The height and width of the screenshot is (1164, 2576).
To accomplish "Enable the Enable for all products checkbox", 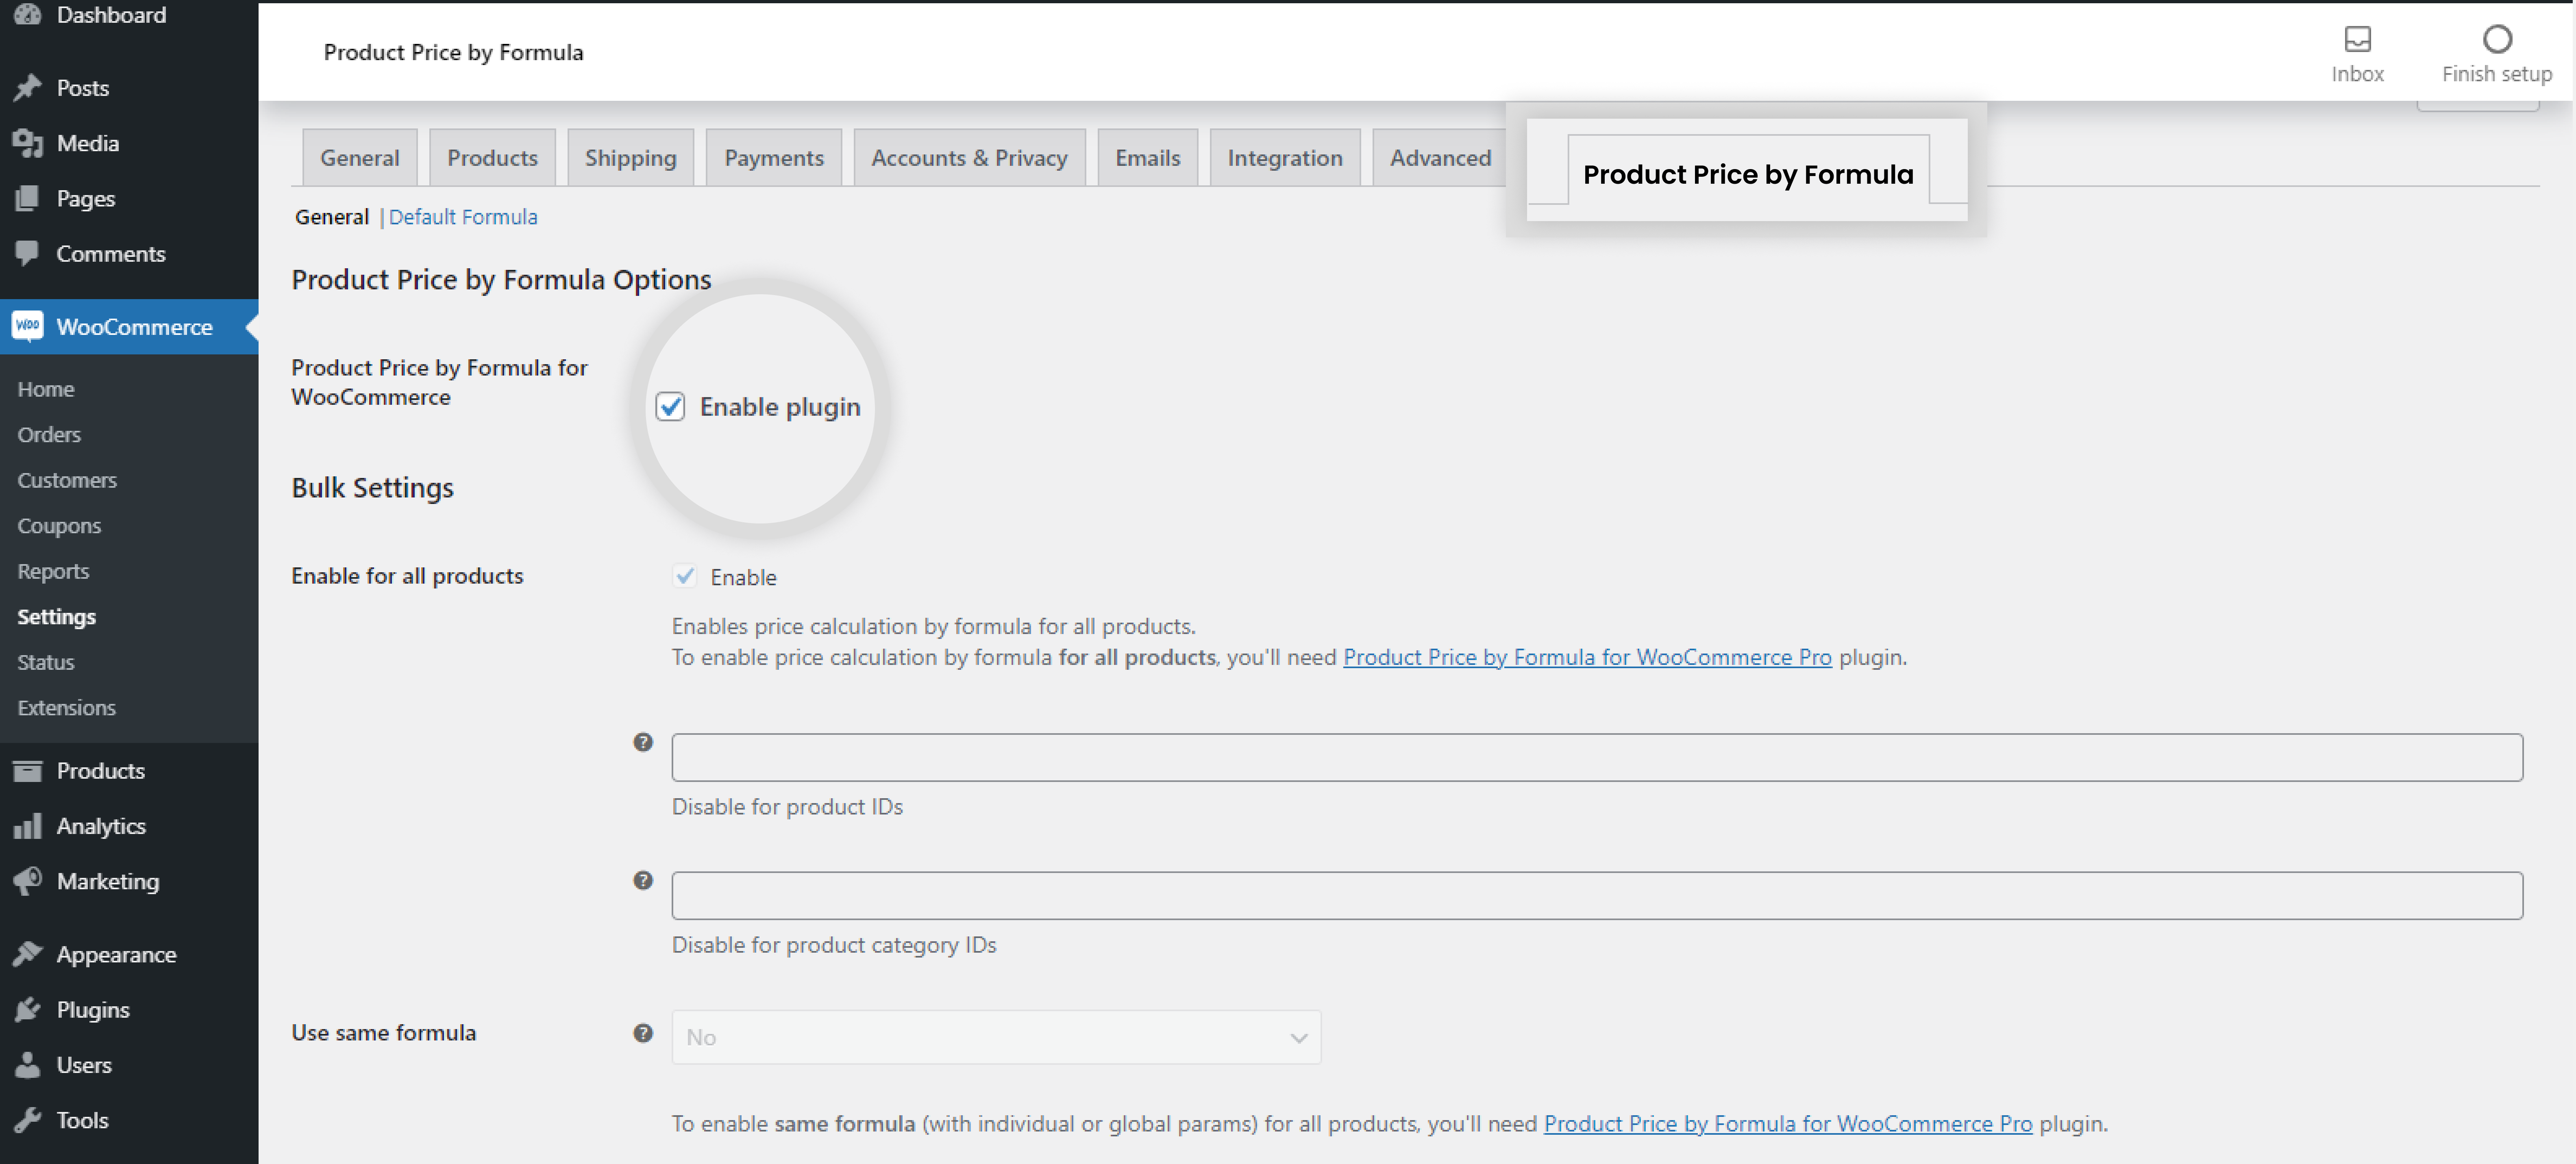I will (x=683, y=576).
